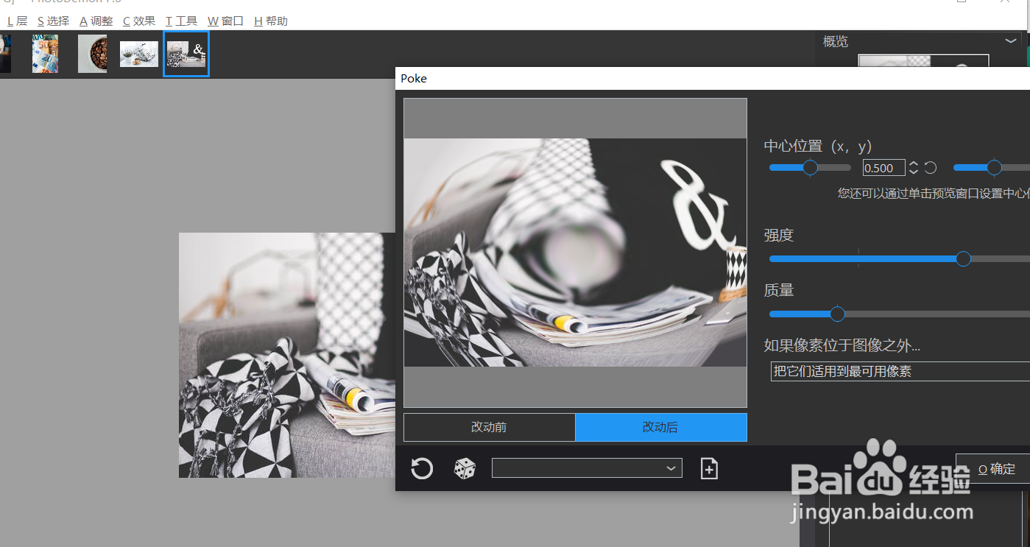1030x547 pixels.
Task: Open the C 效果 menu
Action: coord(139,21)
